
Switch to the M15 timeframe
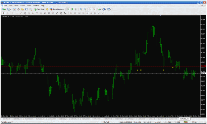coord(79,13)
